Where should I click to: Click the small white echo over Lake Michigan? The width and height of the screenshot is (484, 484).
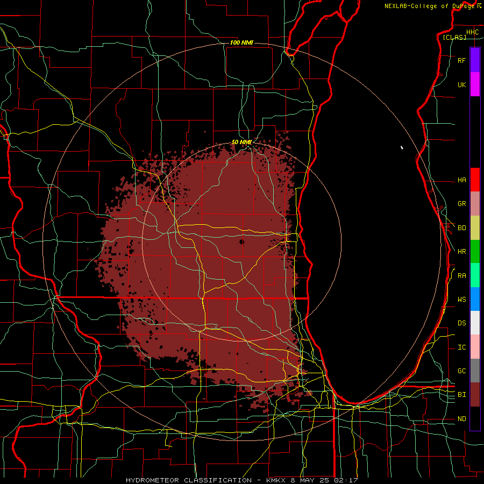click(402, 148)
